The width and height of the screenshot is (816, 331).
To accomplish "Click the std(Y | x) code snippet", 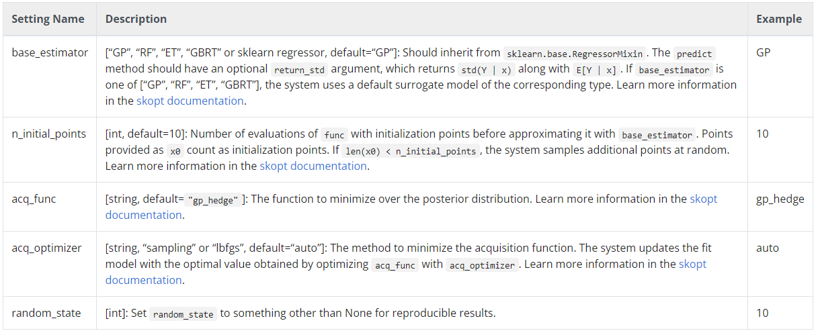I will (485, 69).
